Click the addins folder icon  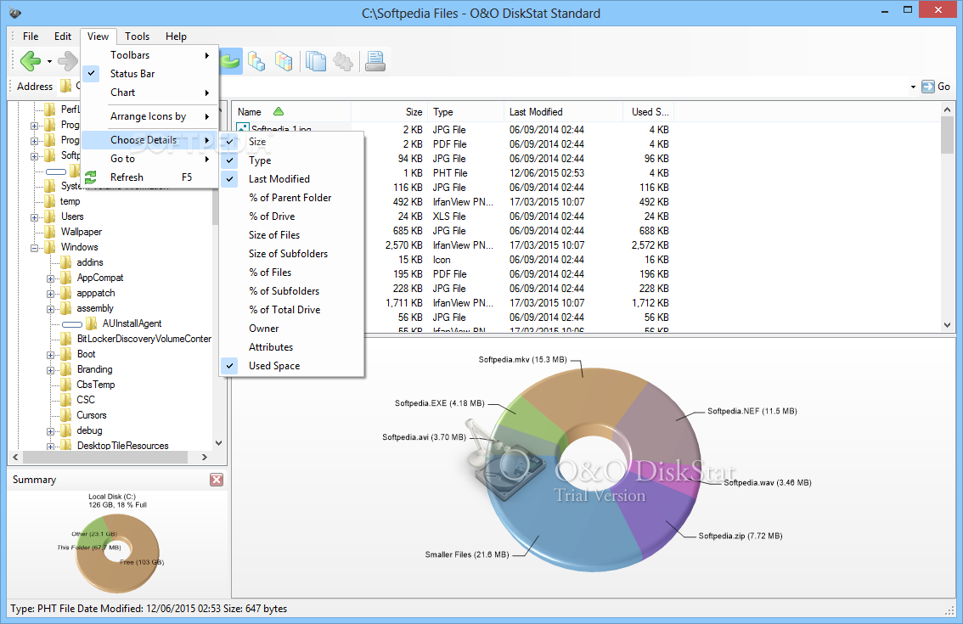(x=66, y=262)
